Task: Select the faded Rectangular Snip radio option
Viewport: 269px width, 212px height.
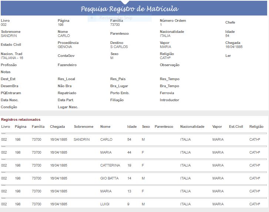Action: pyautogui.click(x=92, y=17)
